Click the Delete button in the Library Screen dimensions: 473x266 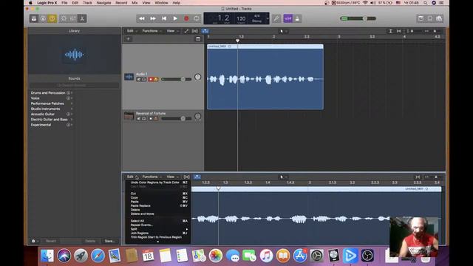click(90, 241)
